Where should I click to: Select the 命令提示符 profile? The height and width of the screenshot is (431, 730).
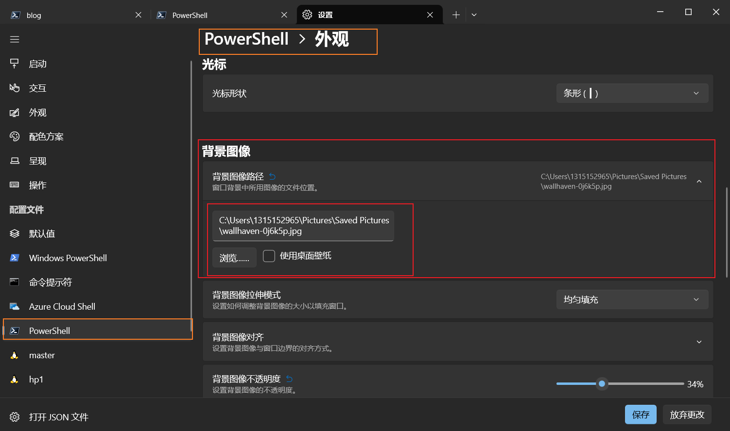50,282
